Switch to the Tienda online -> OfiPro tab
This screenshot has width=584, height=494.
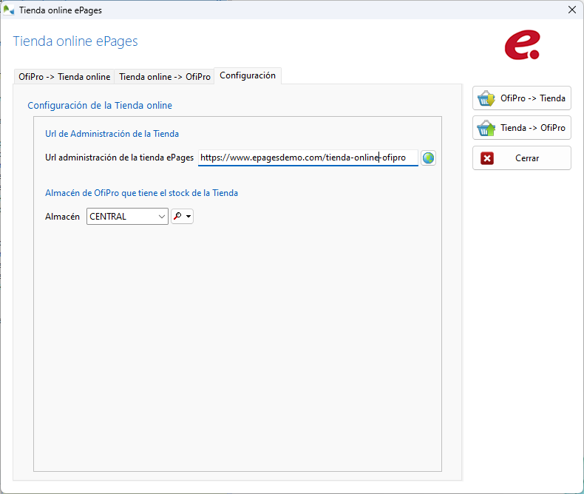click(x=165, y=77)
